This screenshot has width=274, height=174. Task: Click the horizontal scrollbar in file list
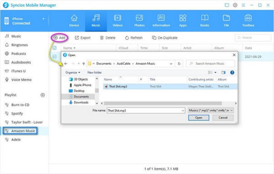point(163,103)
